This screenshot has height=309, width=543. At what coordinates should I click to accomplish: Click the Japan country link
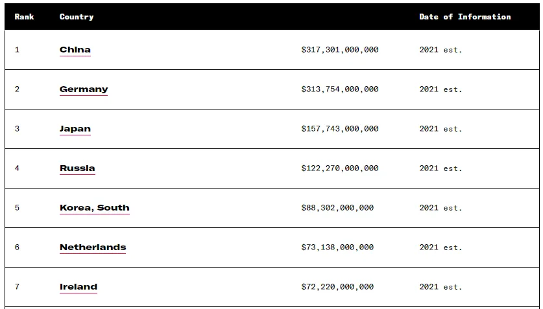75,129
